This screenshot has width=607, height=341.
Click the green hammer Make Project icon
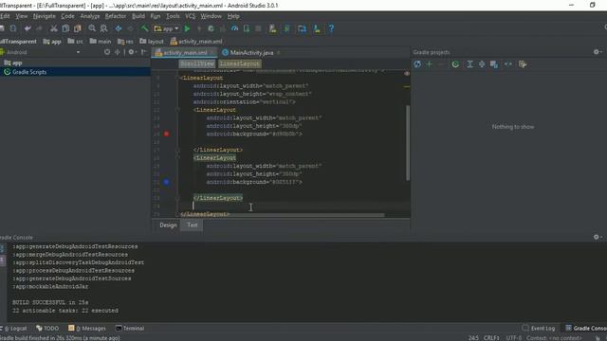[144, 28]
